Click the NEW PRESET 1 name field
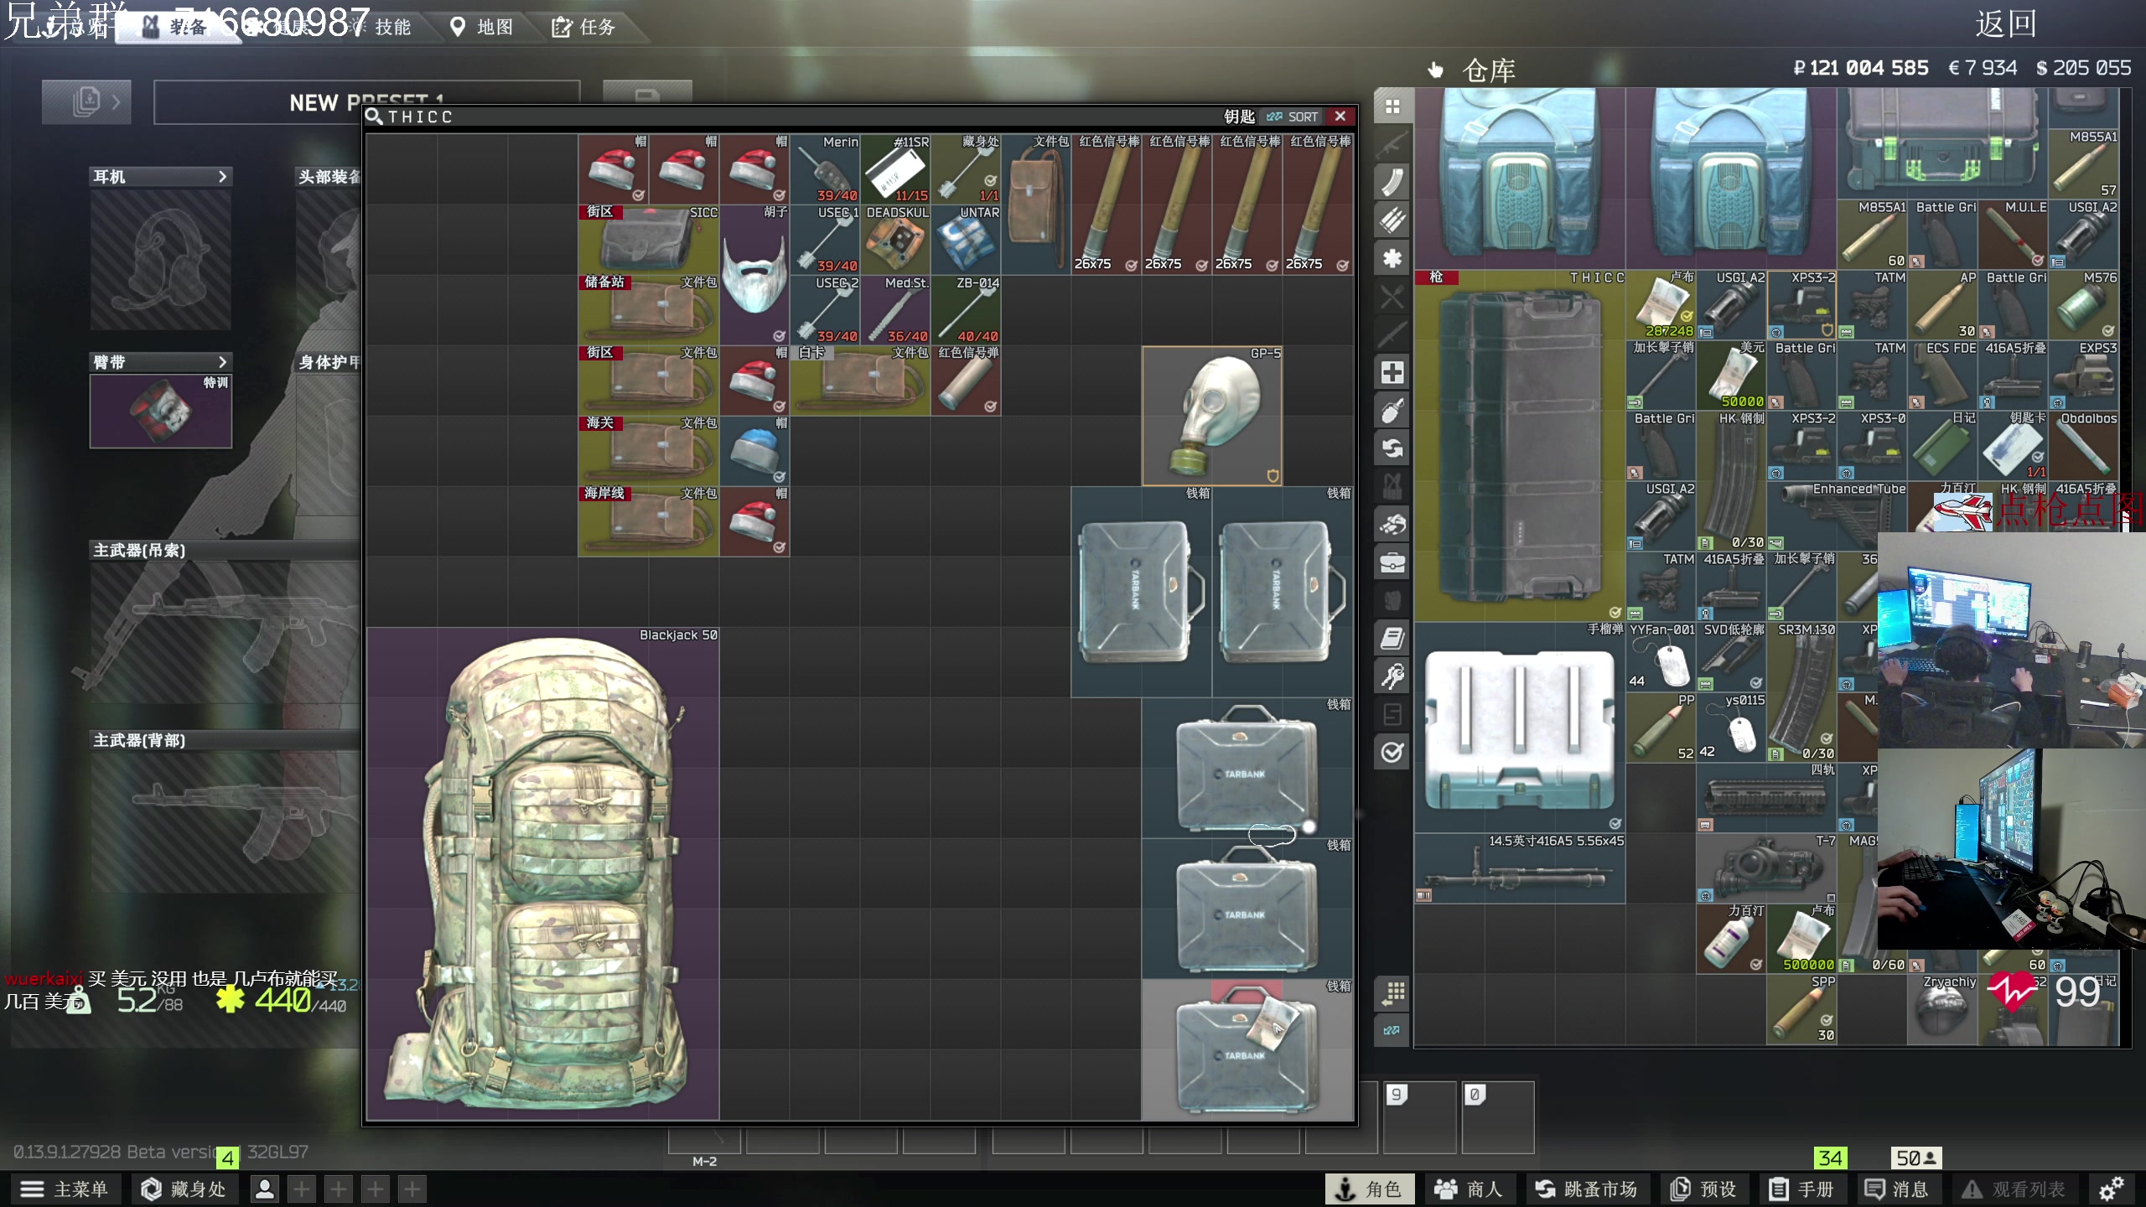 tap(367, 102)
